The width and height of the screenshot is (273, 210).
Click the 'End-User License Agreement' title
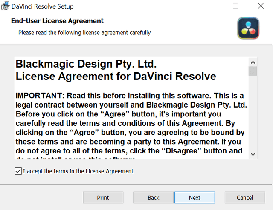[x=57, y=21]
